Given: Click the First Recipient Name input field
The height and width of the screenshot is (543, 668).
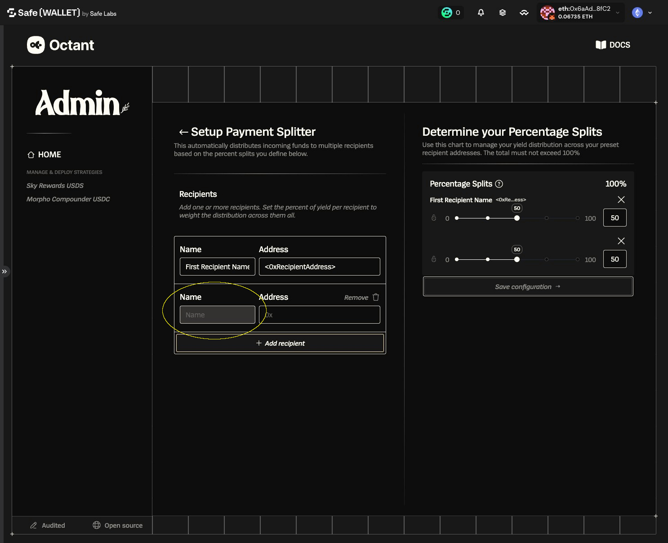Looking at the screenshot, I should click(218, 267).
